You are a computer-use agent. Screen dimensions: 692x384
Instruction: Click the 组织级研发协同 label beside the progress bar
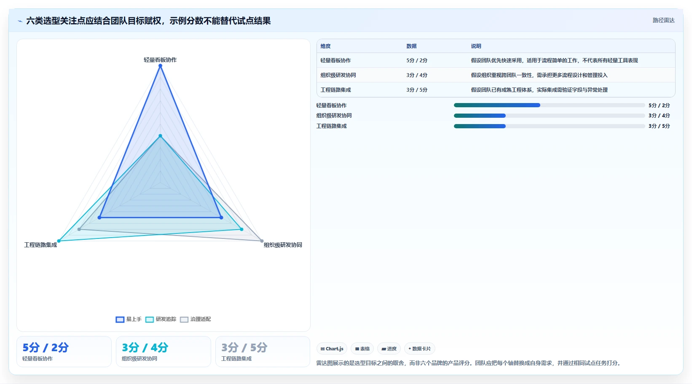(334, 116)
